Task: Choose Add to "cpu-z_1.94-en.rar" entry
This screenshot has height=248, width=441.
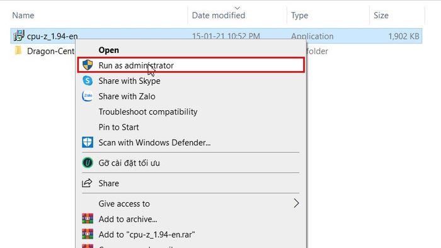Action: [147, 234]
